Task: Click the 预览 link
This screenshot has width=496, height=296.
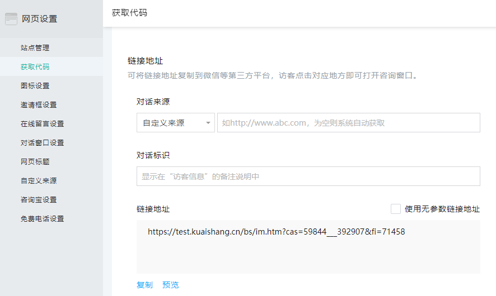Action: [x=171, y=285]
